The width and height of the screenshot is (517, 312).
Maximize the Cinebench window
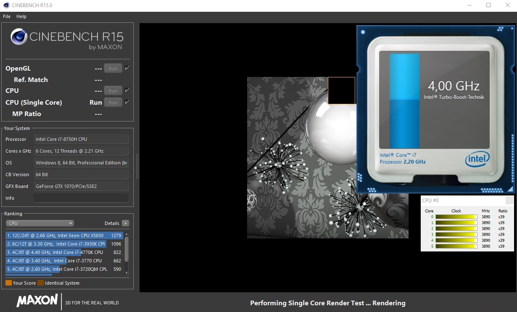488,5
